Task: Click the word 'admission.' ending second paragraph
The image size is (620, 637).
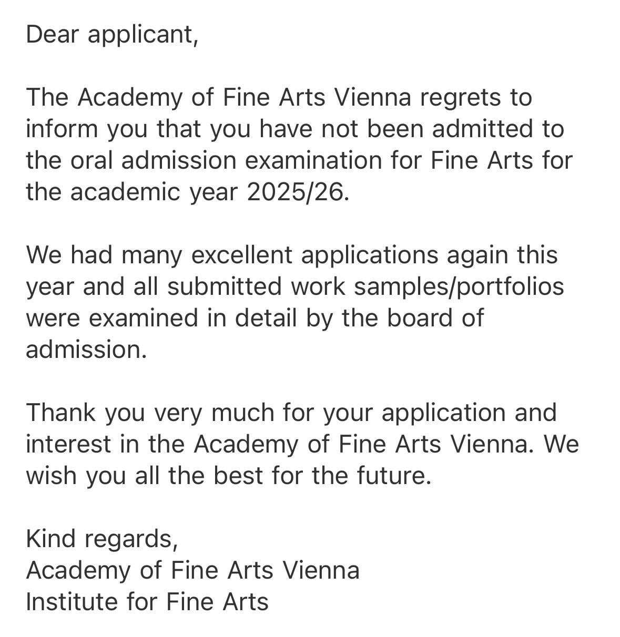Action: point(86,350)
